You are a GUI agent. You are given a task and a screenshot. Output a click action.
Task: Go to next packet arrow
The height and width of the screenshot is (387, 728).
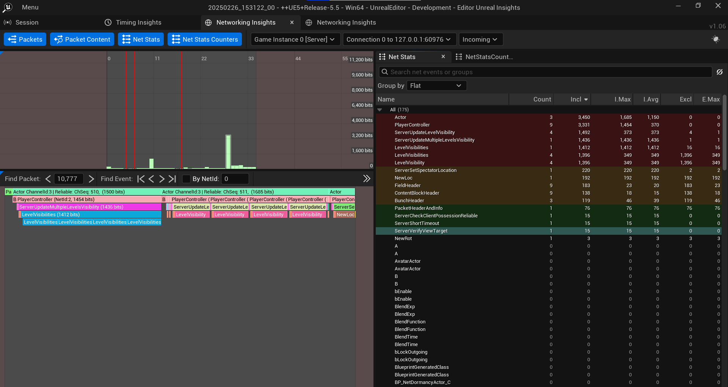[x=91, y=179]
